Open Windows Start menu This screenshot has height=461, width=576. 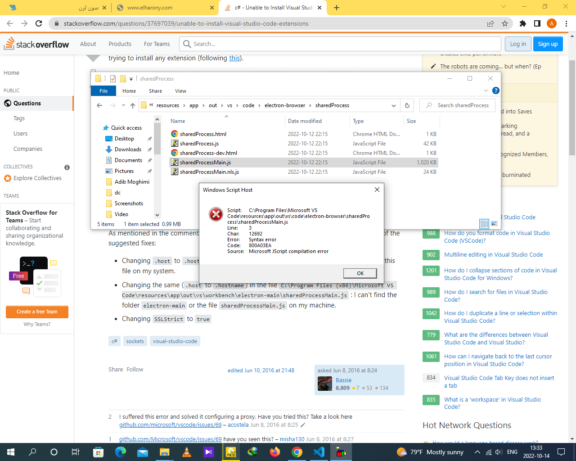(10, 452)
